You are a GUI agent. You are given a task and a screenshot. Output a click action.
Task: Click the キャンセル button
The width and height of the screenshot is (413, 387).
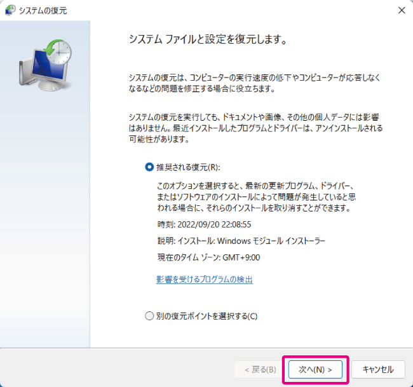click(x=377, y=369)
